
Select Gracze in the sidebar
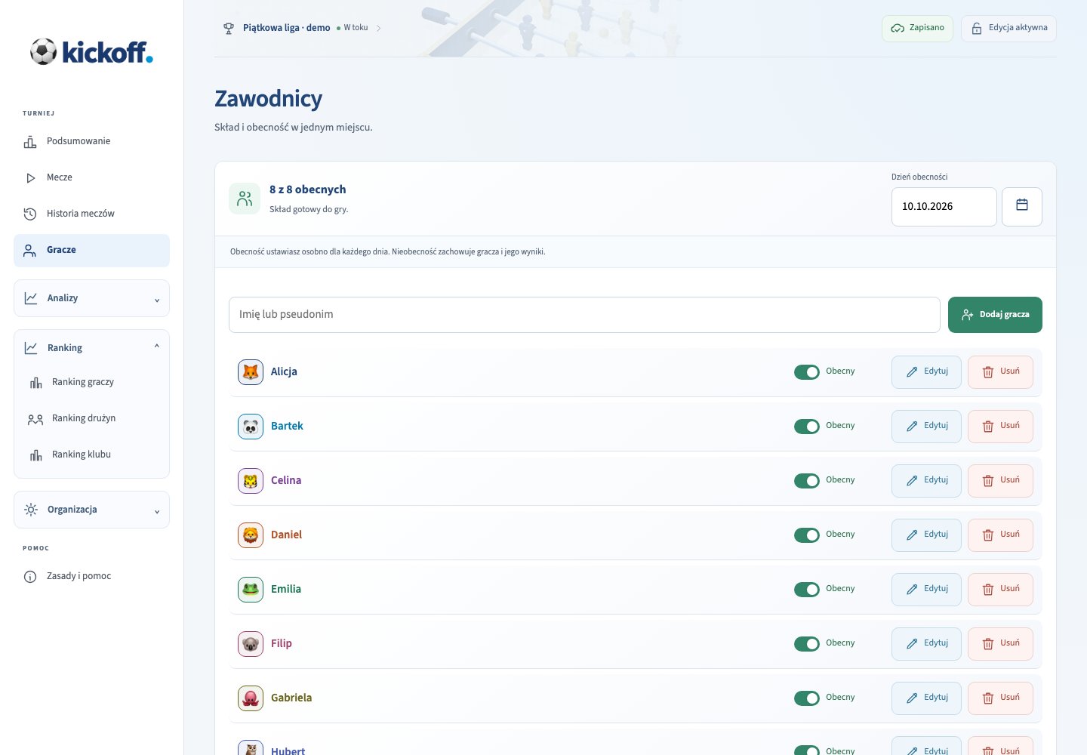[91, 251]
